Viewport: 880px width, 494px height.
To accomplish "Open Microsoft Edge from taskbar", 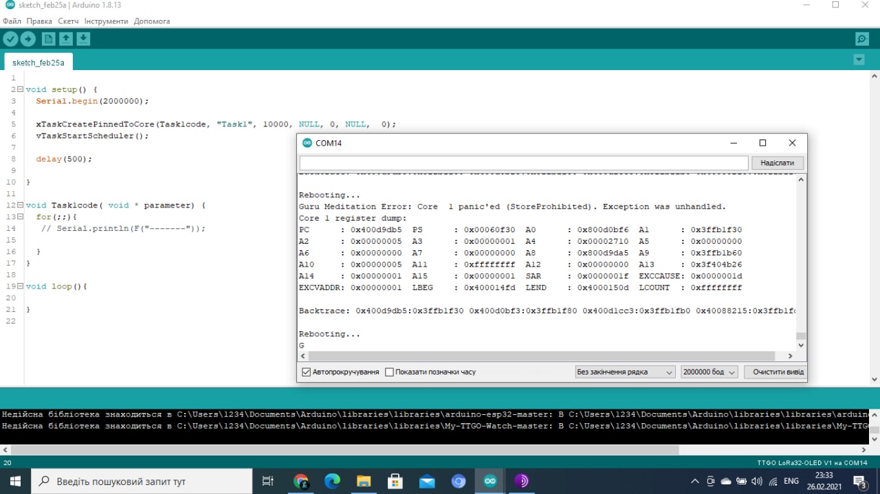I will [x=332, y=481].
